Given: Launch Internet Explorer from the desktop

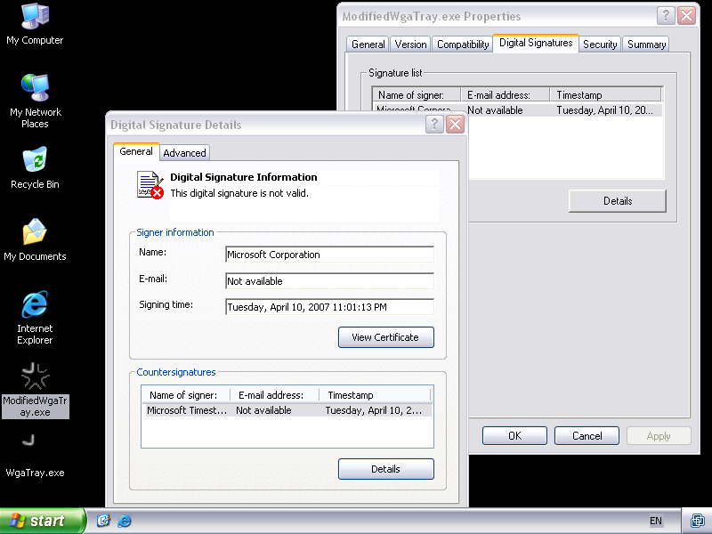Looking at the screenshot, I should tap(35, 308).
